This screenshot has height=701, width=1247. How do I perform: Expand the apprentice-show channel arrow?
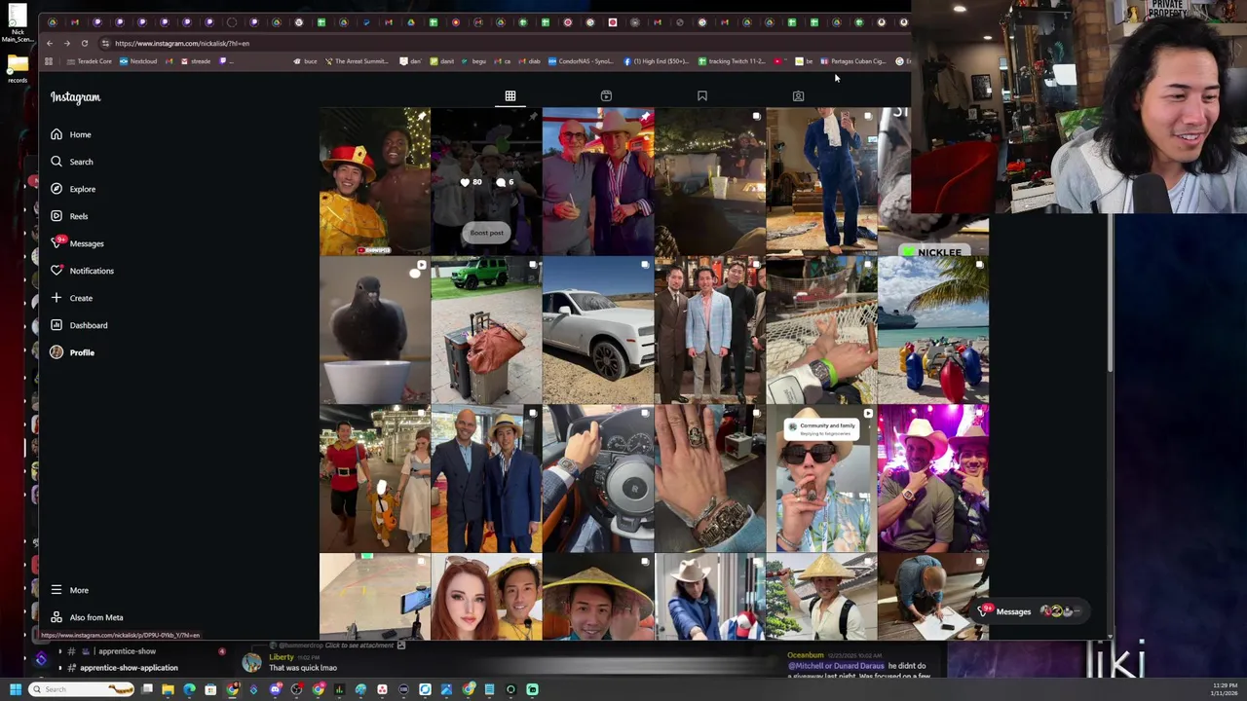[x=59, y=651]
